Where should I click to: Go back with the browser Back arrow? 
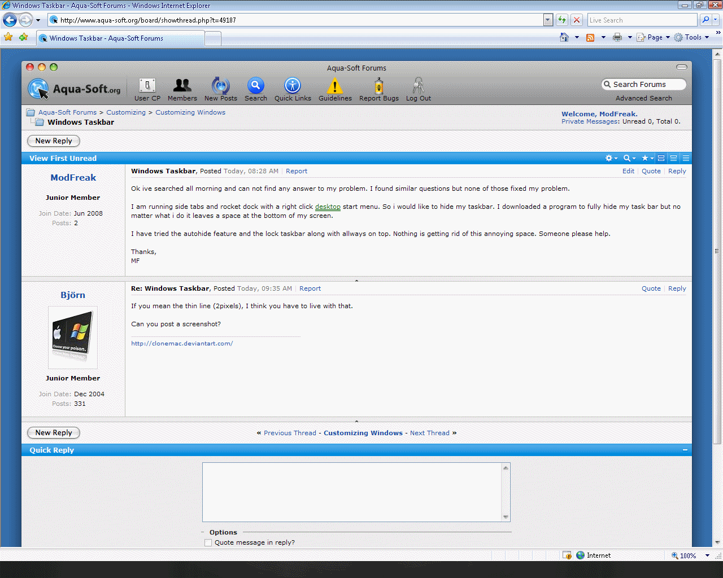[10, 20]
